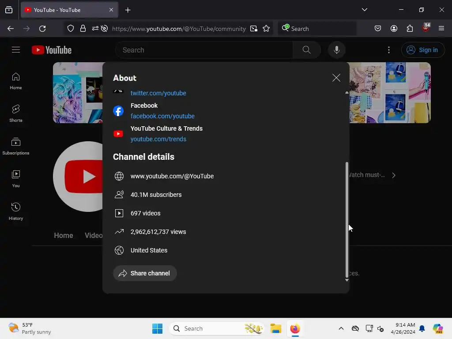452x339 pixels.
Task: Focus the YouTube search field
Action: pos(204,50)
